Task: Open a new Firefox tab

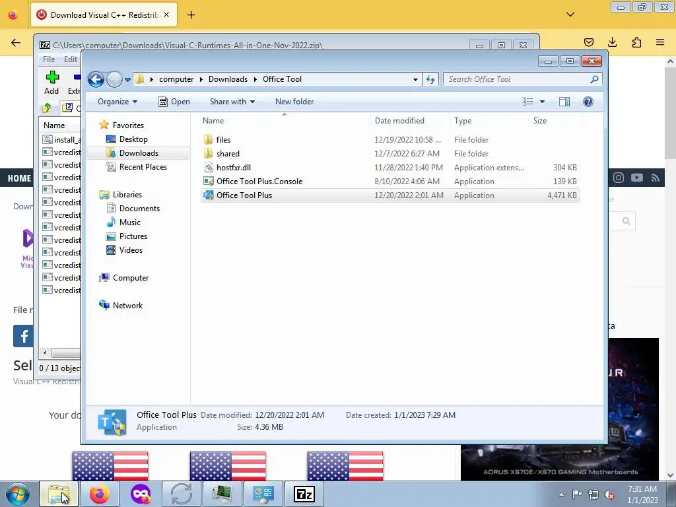Action: tap(191, 15)
